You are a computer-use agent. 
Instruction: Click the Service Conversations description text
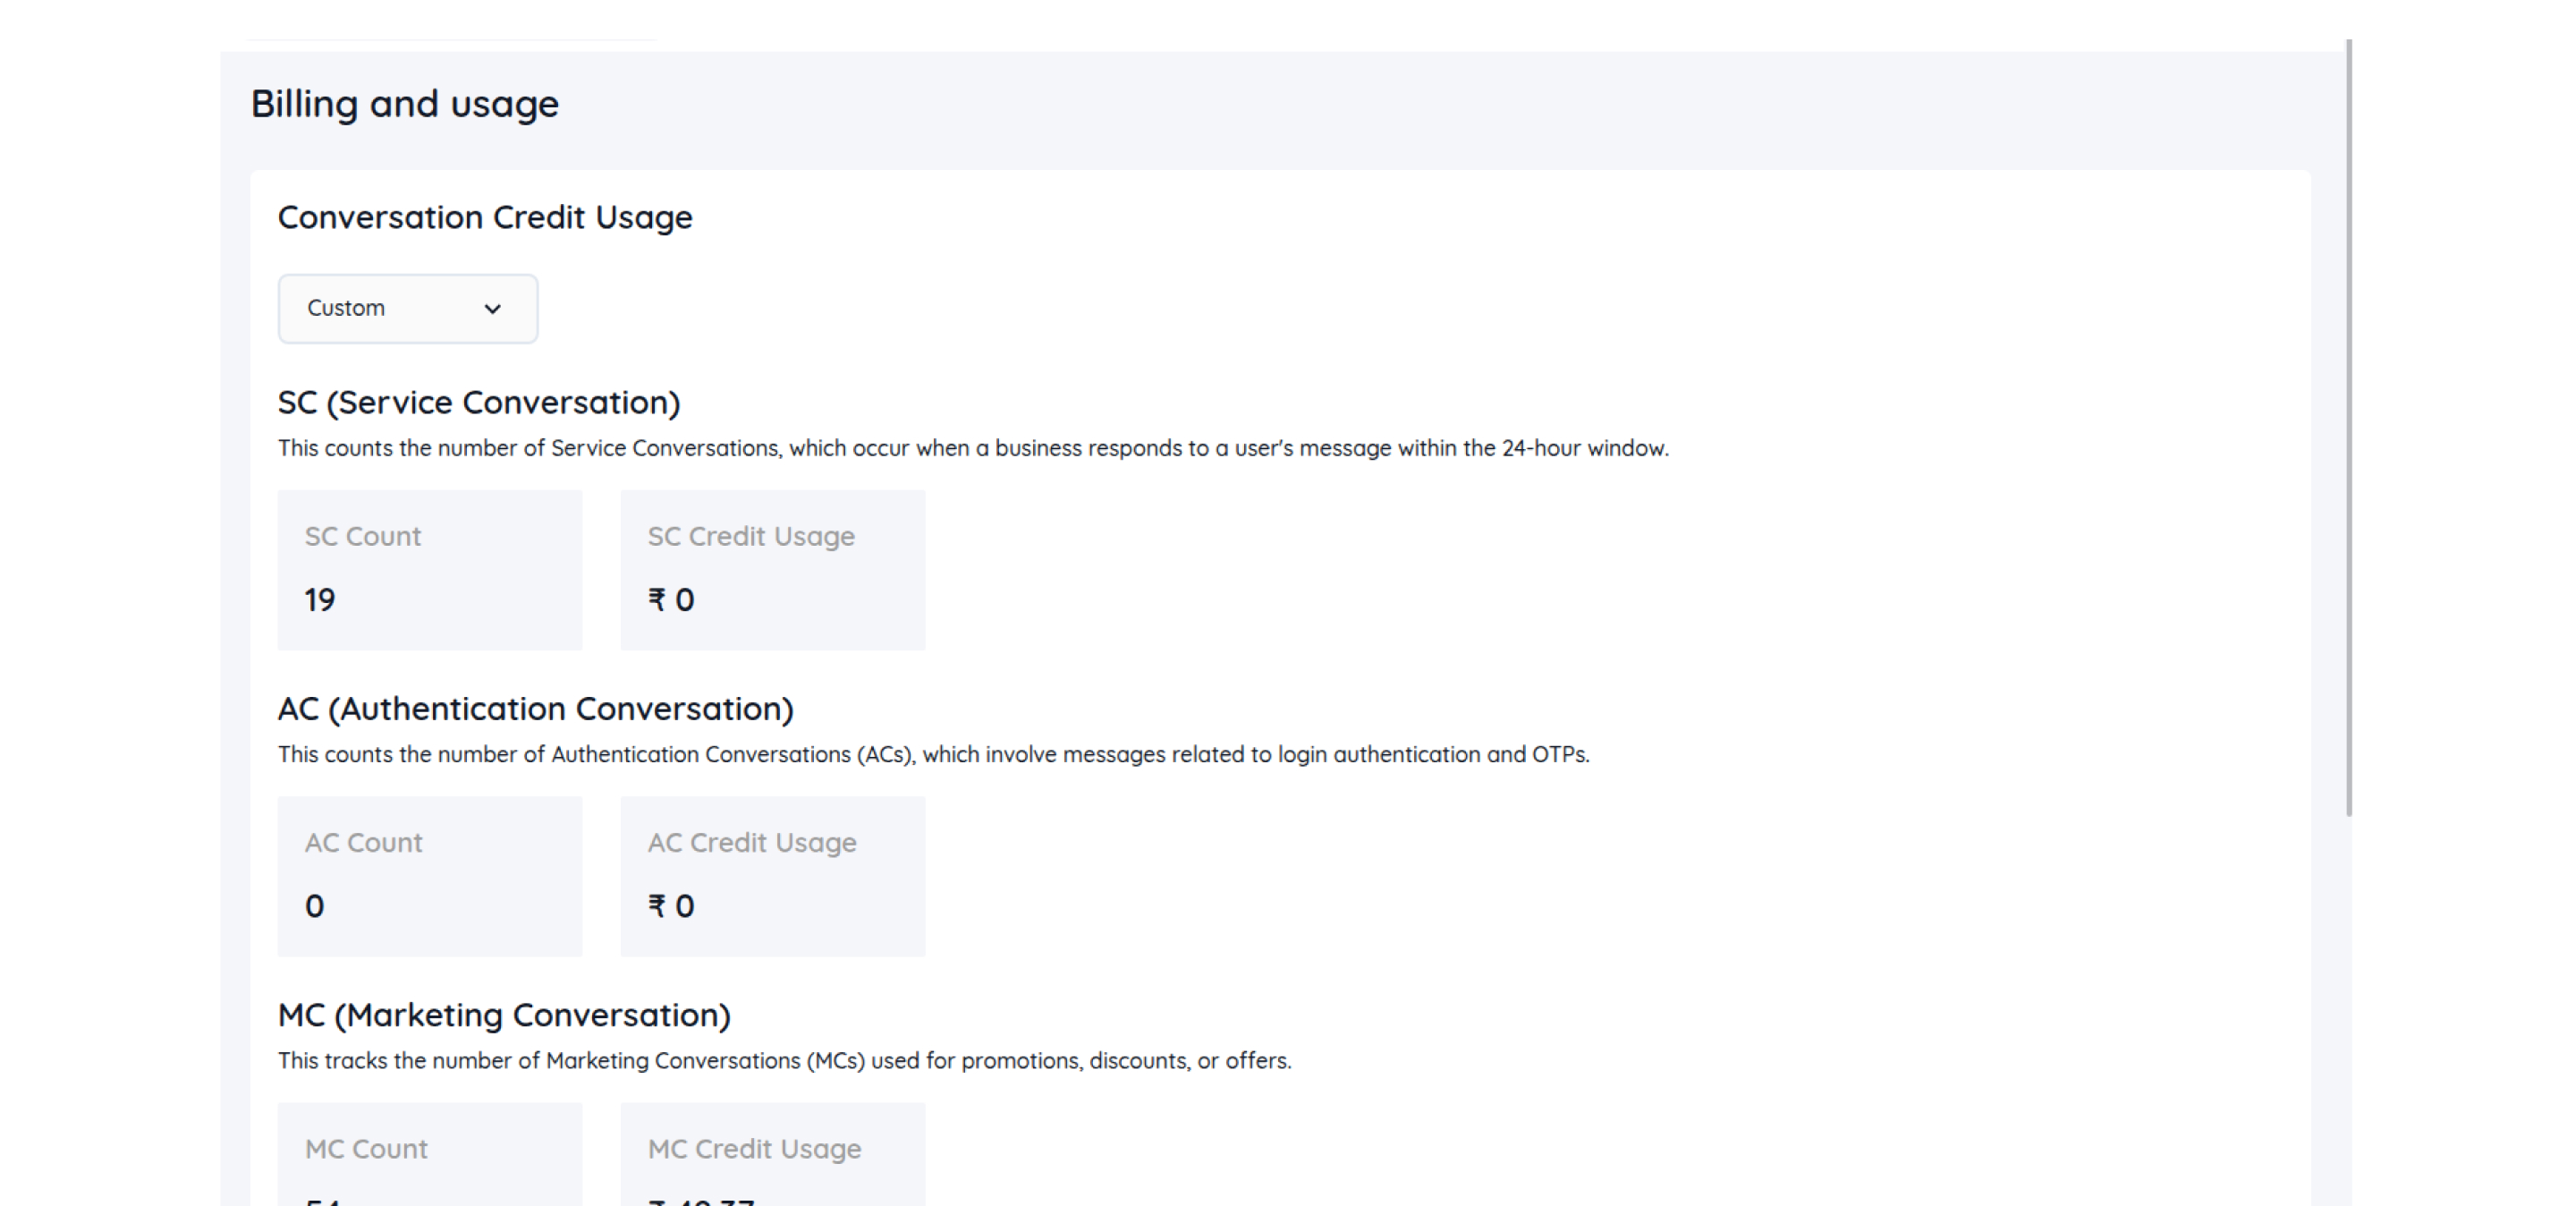tap(972, 448)
